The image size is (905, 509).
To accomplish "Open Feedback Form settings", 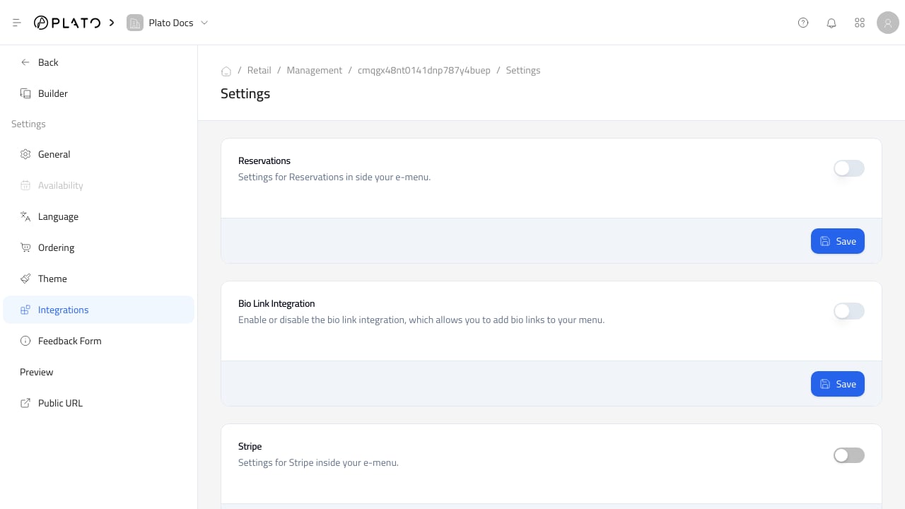I will 99,341.
